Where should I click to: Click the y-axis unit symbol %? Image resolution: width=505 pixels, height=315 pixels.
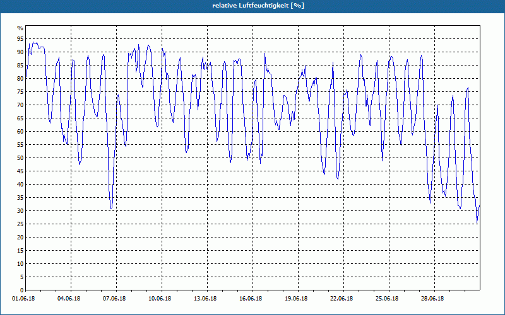coord(20,28)
